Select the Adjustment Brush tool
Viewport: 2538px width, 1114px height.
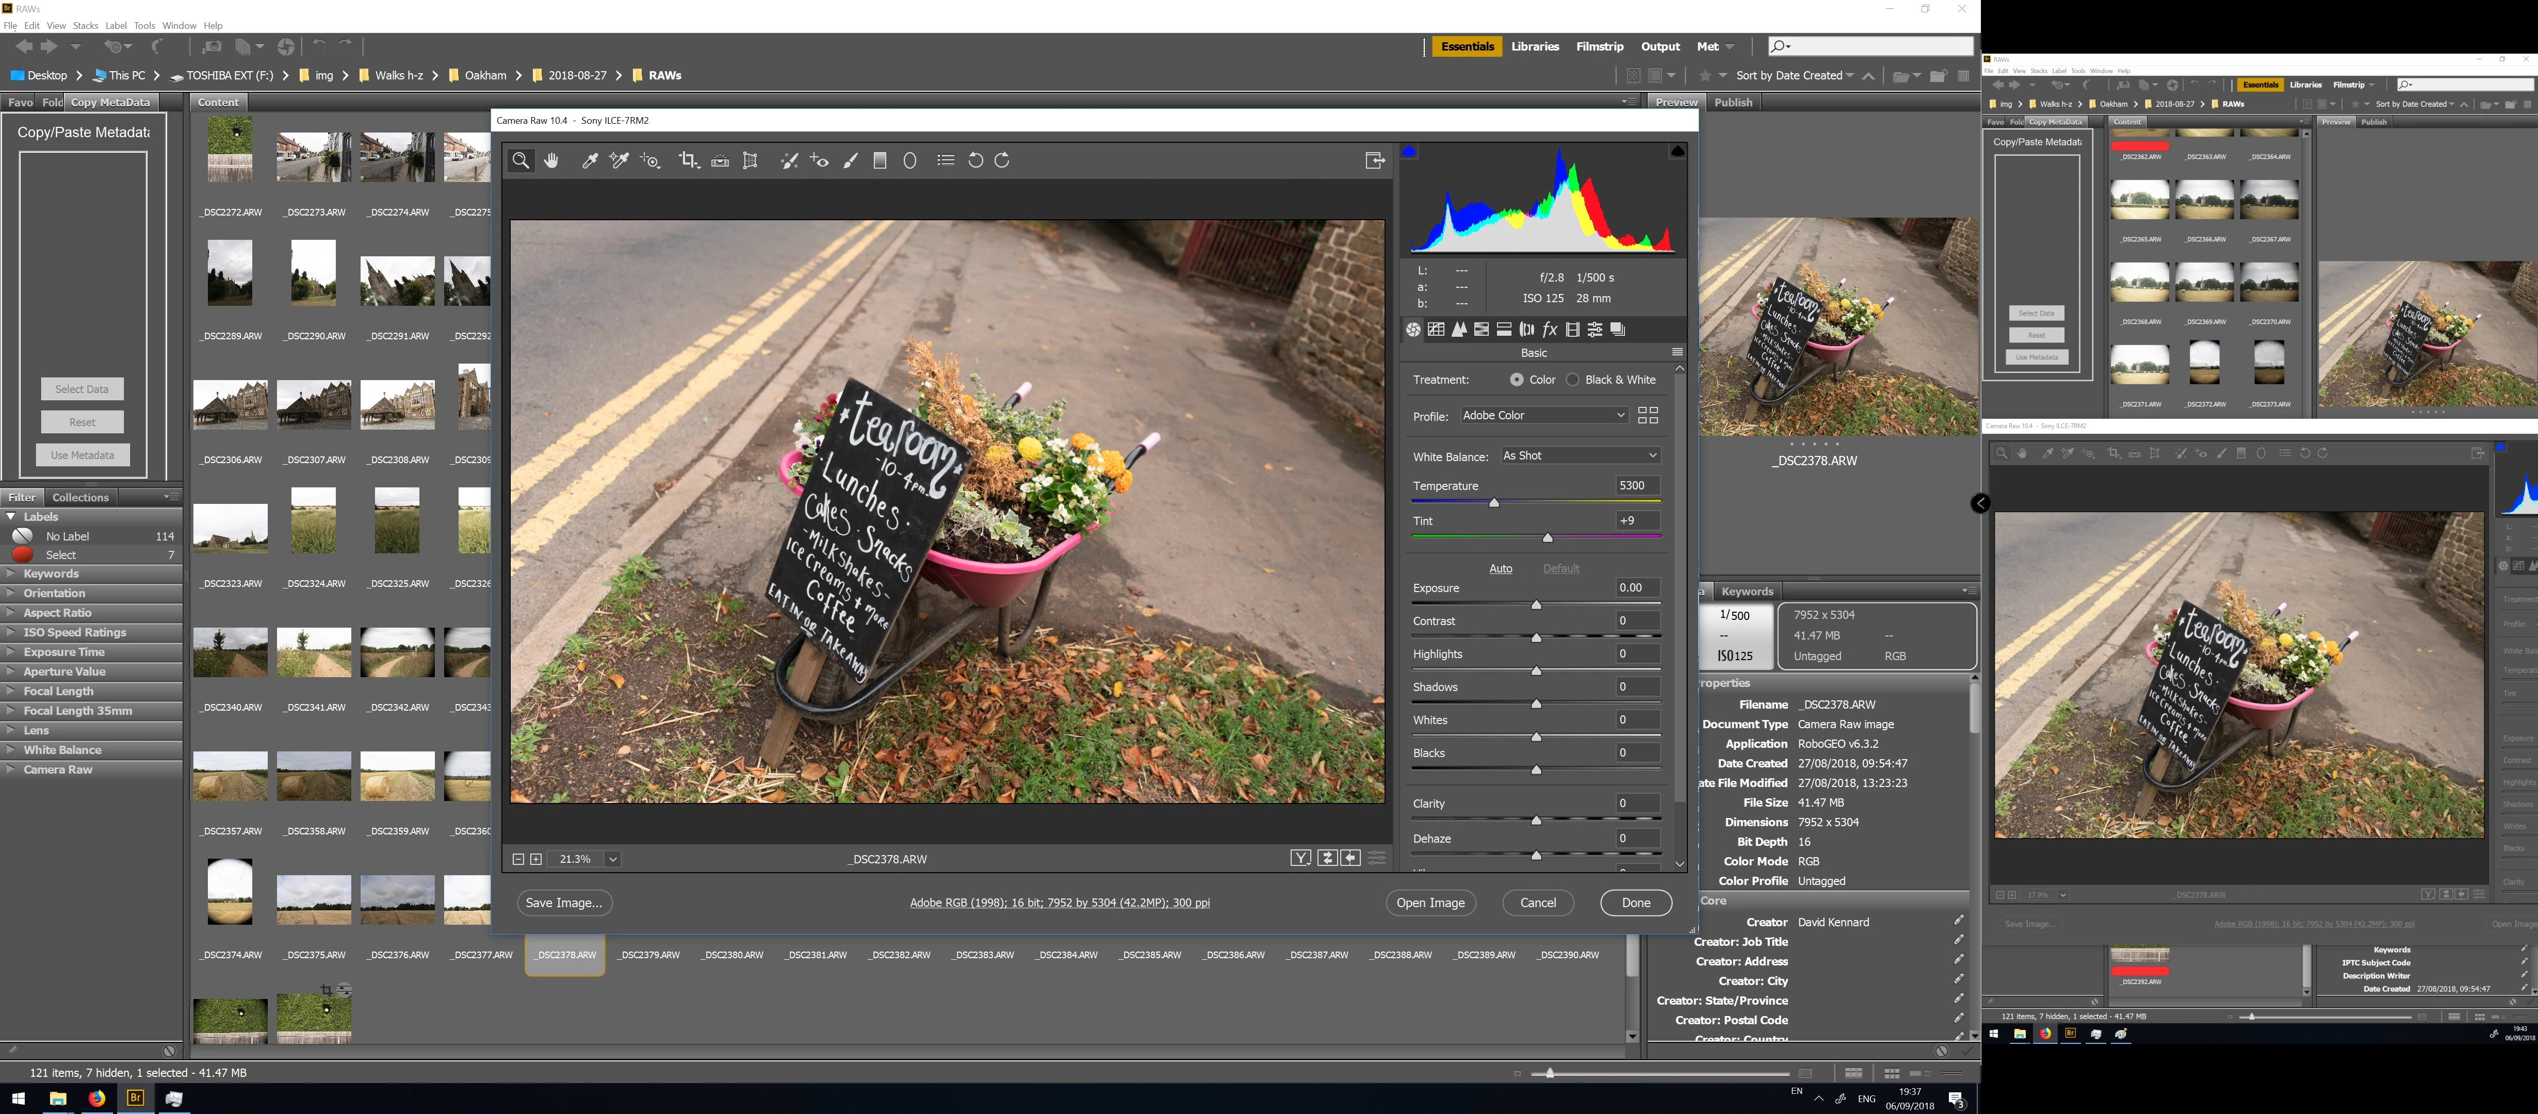click(850, 160)
